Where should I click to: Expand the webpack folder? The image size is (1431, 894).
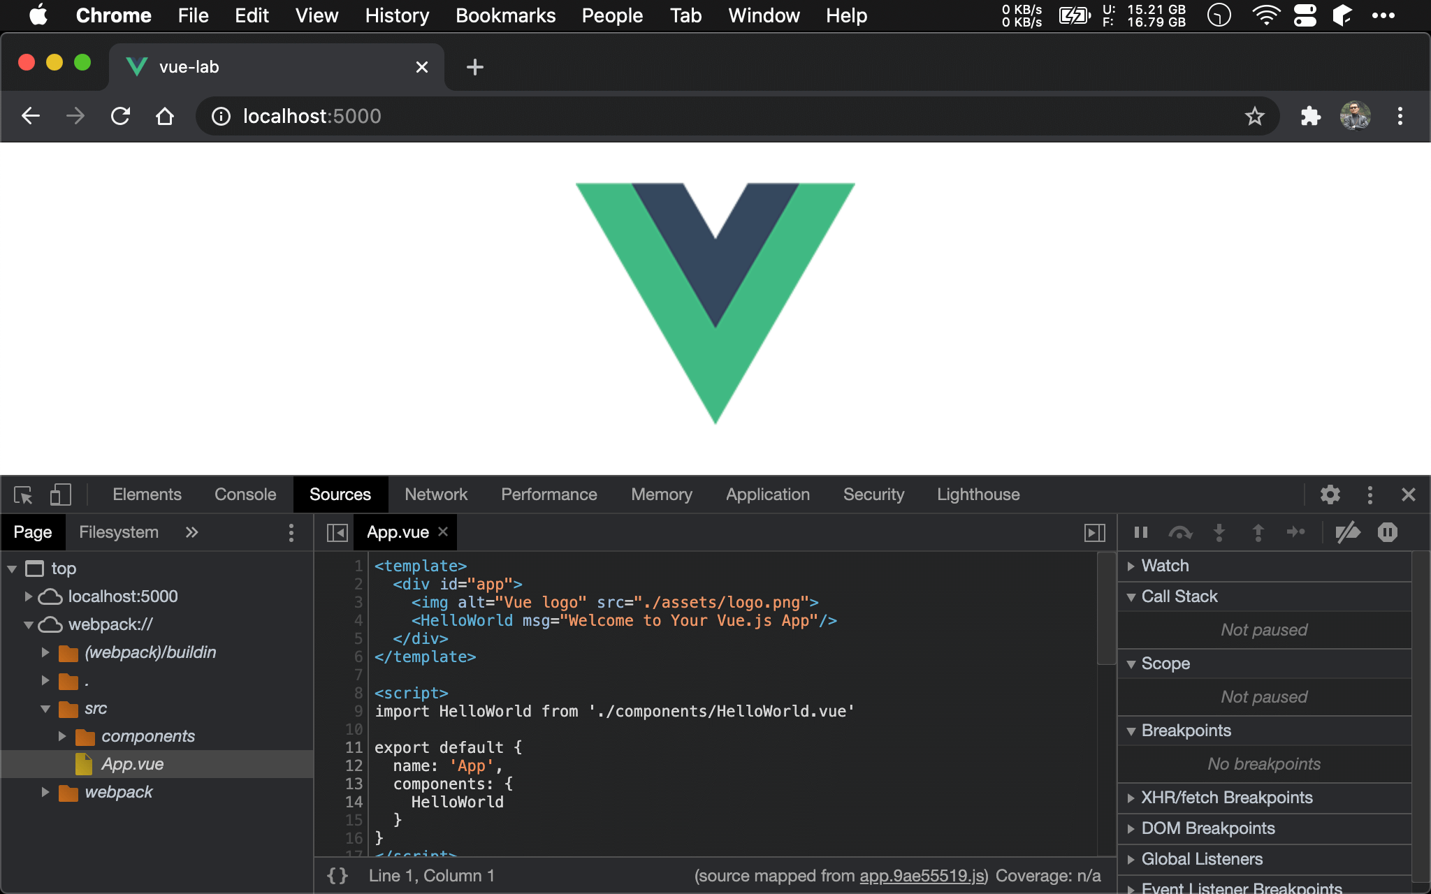[x=45, y=792]
